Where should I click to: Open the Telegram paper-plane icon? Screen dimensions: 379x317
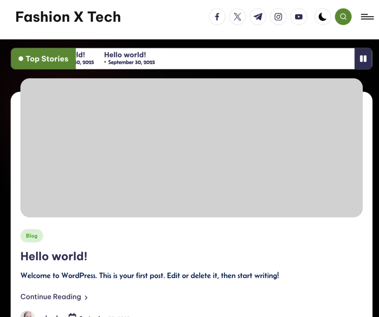coord(258,17)
